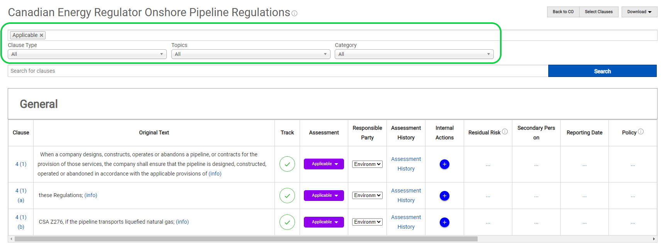Open Assessment History in CSA Z276 row
This screenshot has width=661, height=246.
coord(406,222)
